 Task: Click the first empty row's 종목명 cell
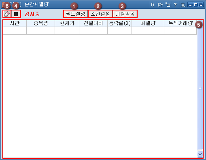[x=41, y=31]
